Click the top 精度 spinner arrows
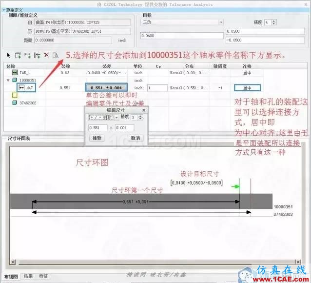The height and width of the screenshot is (283, 311). click(274, 22)
